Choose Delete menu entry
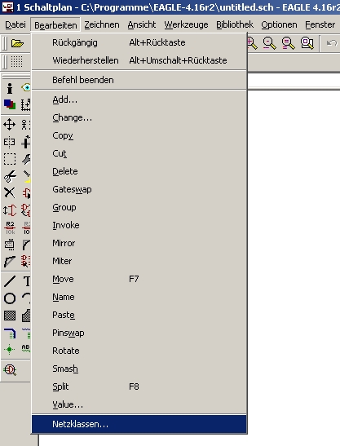This screenshot has width=340, height=446. click(139, 171)
